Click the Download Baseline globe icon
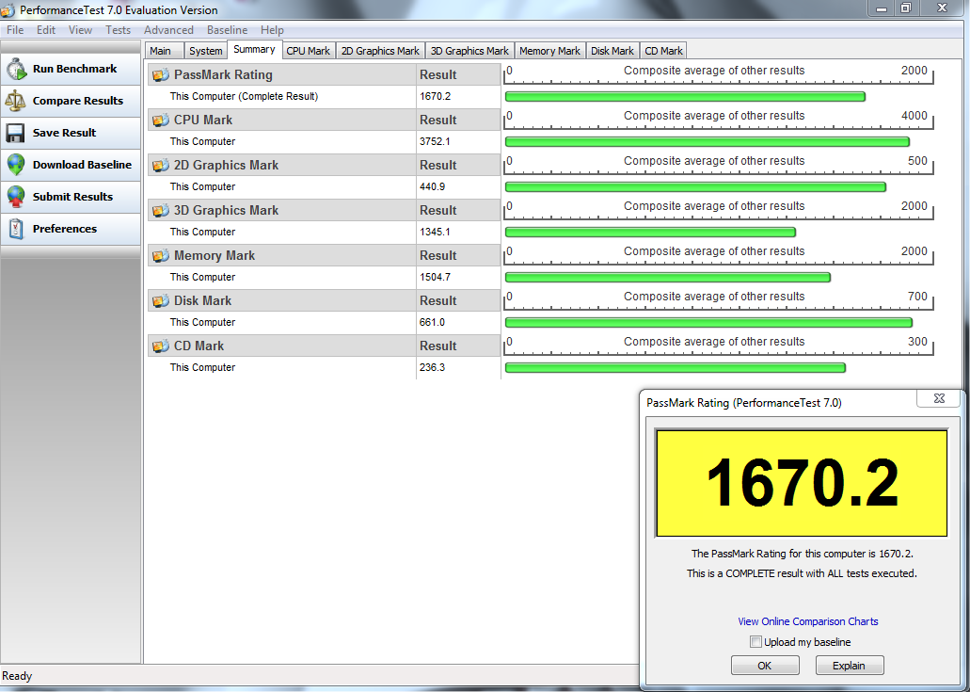The height and width of the screenshot is (692, 970). [17, 165]
